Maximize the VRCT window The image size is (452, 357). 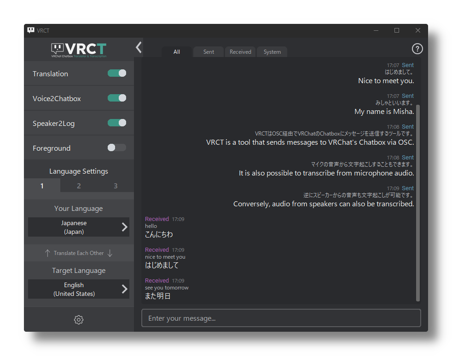point(397,30)
